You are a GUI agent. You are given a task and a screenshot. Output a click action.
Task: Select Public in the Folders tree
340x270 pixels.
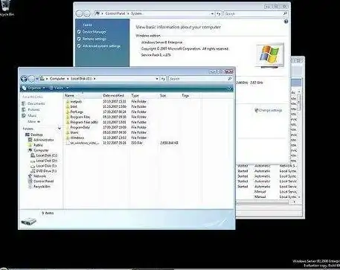click(x=36, y=145)
